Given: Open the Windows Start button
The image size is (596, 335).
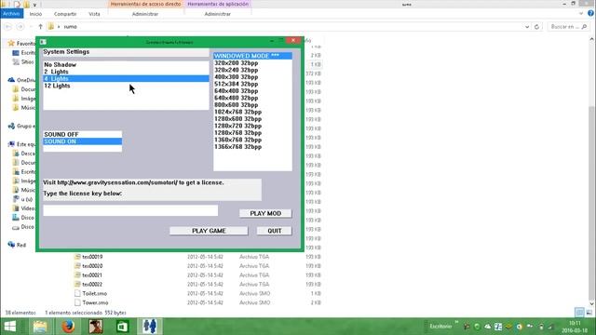Looking at the screenshot, I should click(10, 327).
